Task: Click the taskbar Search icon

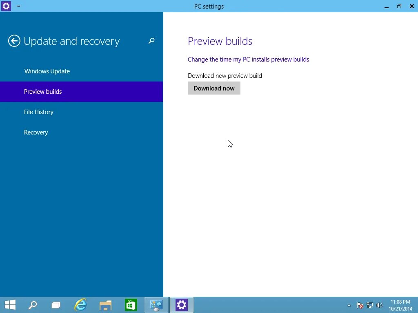Action: 33,305
